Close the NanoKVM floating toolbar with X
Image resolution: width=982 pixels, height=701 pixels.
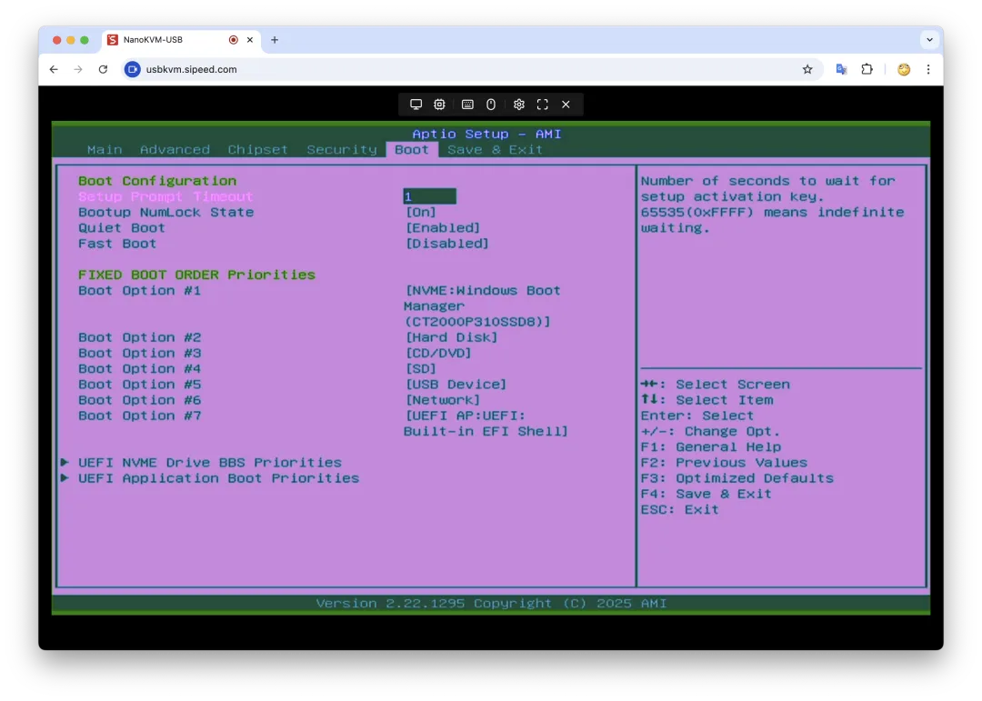point(566,105)
